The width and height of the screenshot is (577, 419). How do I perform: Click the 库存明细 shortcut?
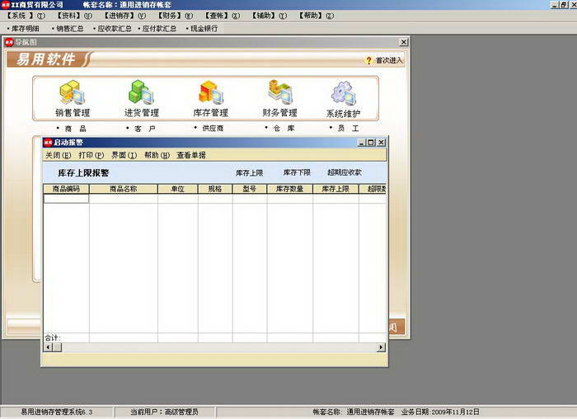tap(23, 28)
